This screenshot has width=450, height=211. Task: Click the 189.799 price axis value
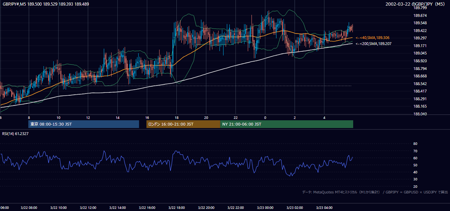click(x=420, y=8)
